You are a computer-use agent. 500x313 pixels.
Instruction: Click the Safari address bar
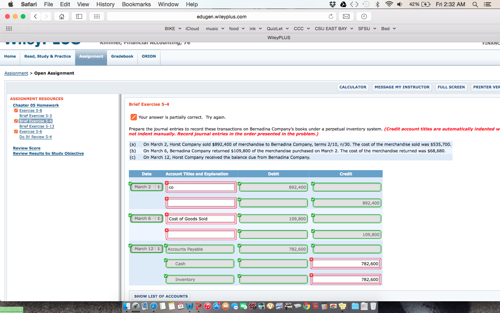click(x=221, y=17)
